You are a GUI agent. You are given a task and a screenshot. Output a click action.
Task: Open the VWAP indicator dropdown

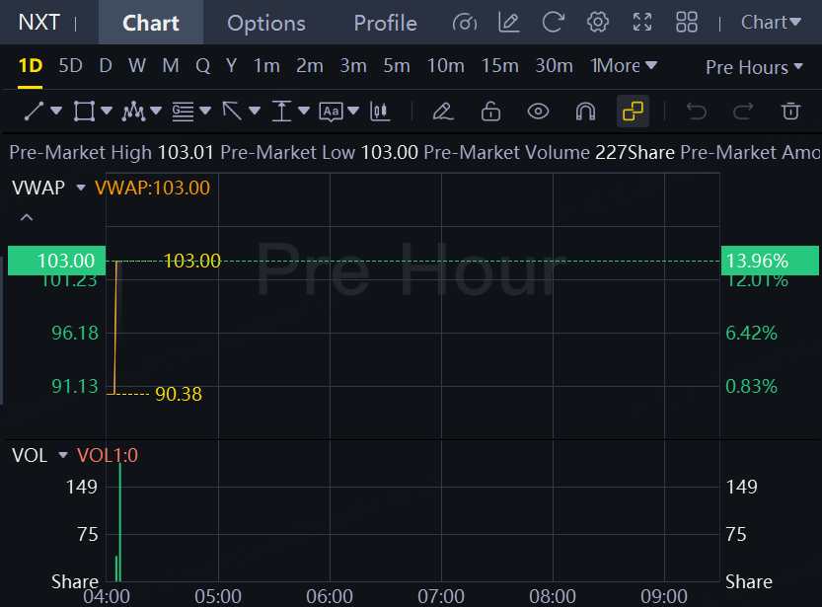pyautogui.click(x=80, y=188)
